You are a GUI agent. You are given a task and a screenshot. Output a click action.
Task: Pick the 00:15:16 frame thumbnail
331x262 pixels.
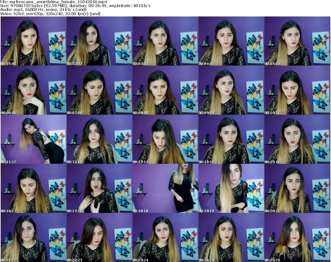tap(297, 139)
